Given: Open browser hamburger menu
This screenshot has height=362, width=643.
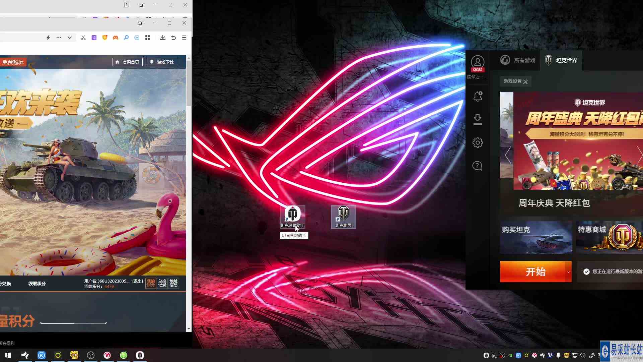Looking at the screenshot, I should (184, 38).
